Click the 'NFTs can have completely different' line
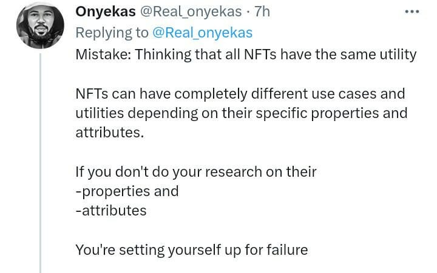The image size is (437, 273). [240, 94]
